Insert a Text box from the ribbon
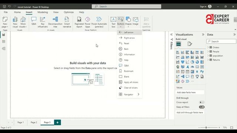237x133 pixels. [113, 22]
